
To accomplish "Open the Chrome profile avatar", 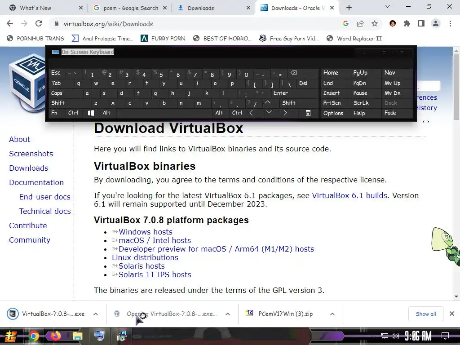I will [436, 23].
